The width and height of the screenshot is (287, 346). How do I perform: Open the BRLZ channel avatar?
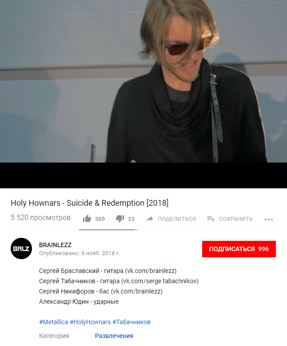pos(21,248)
